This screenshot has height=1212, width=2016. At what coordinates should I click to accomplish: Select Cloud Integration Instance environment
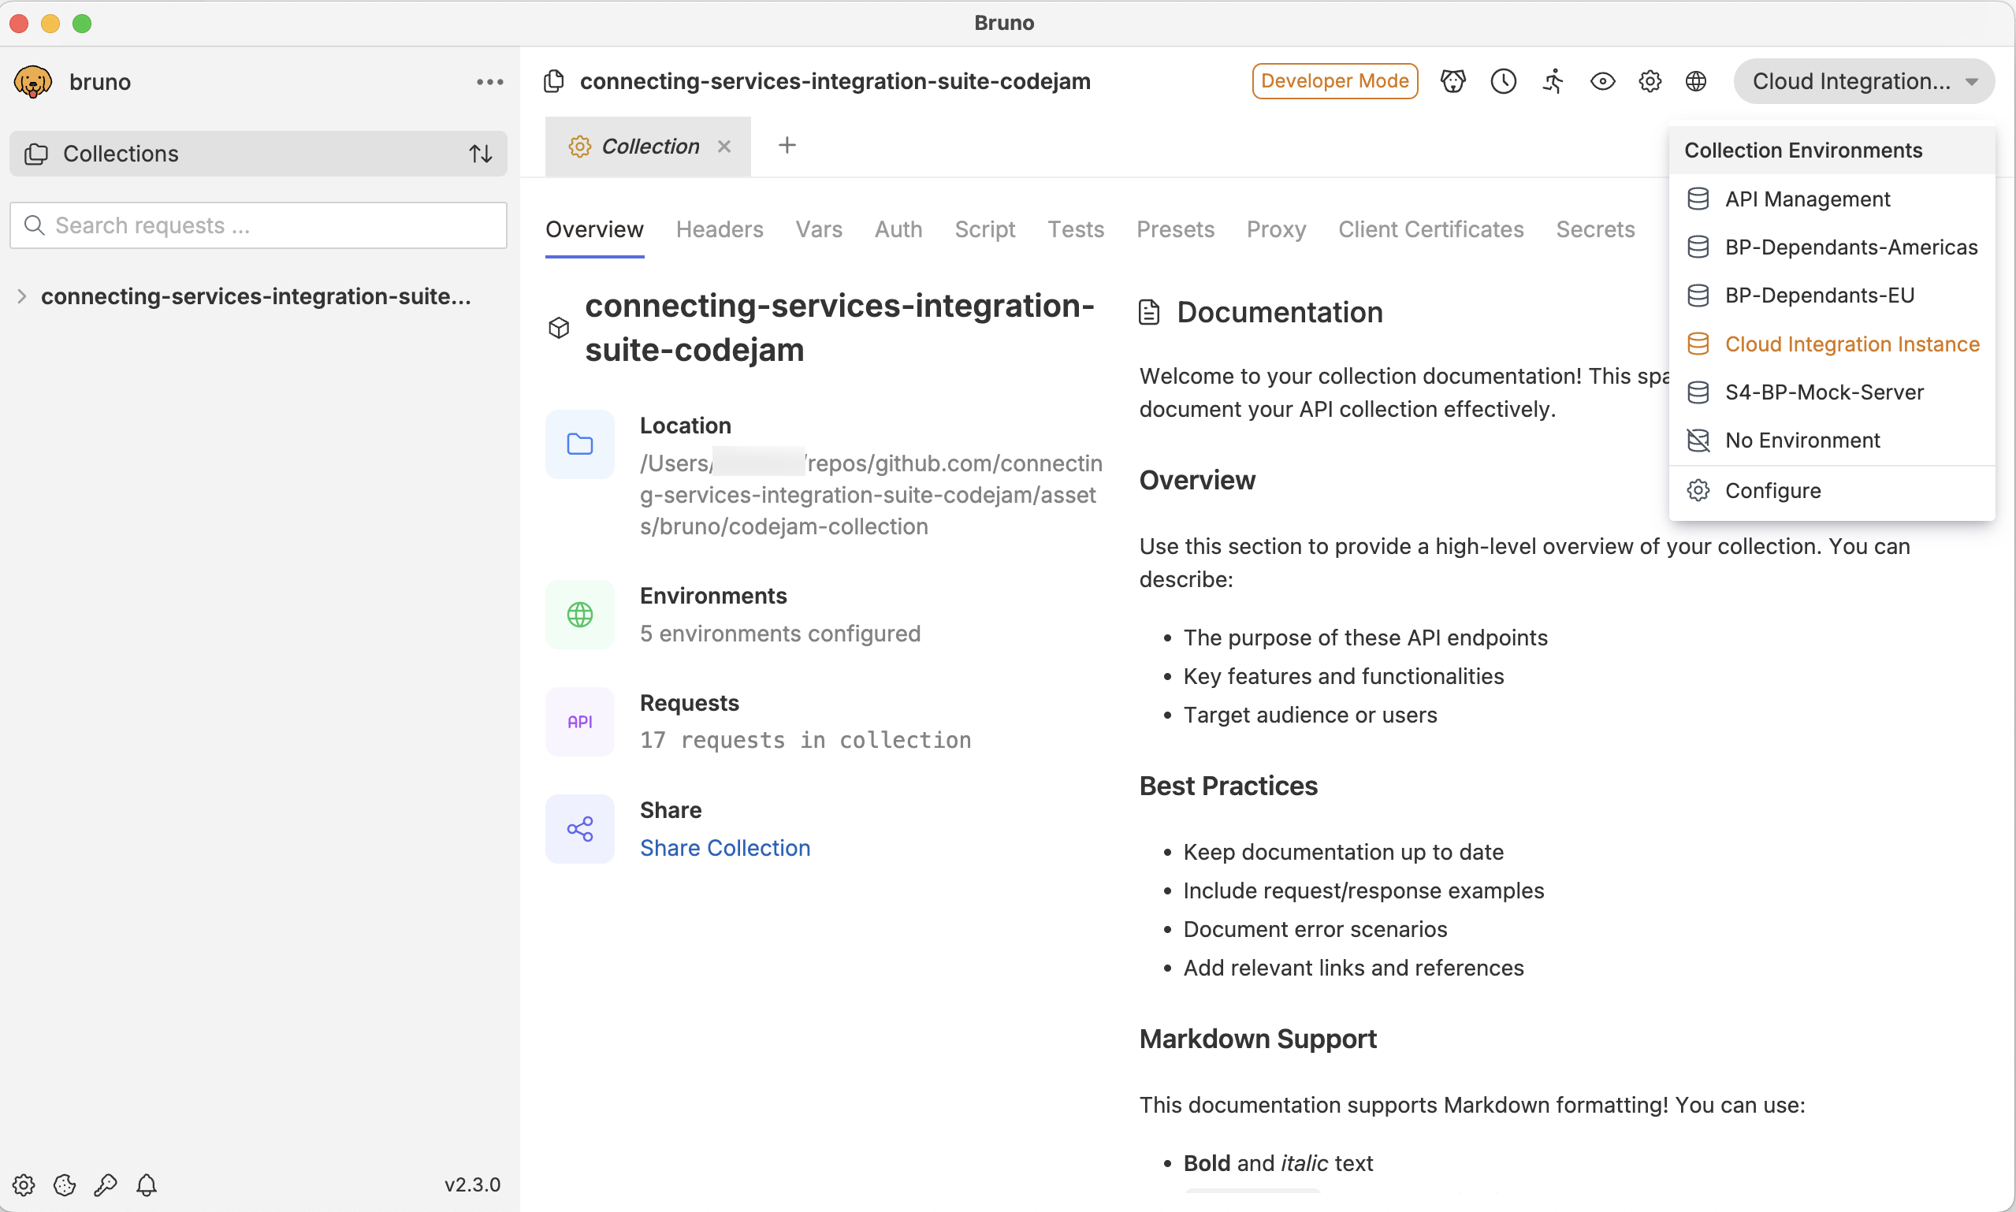tap(1832, 344)
